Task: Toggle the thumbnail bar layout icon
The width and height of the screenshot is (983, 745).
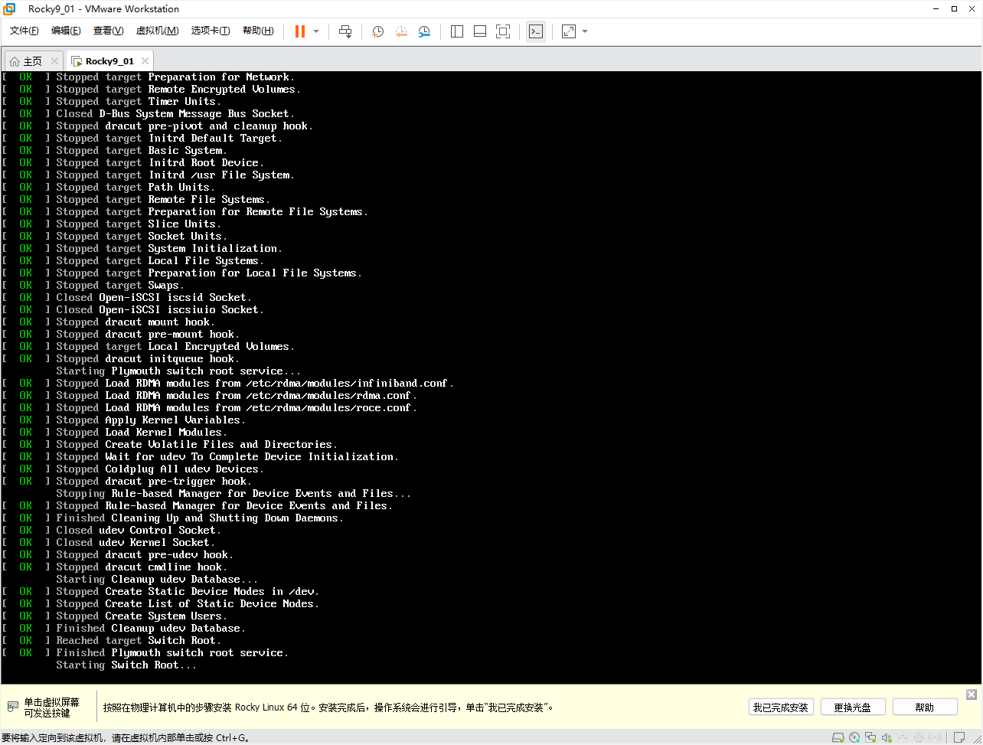Action: [x=480, y=31]
